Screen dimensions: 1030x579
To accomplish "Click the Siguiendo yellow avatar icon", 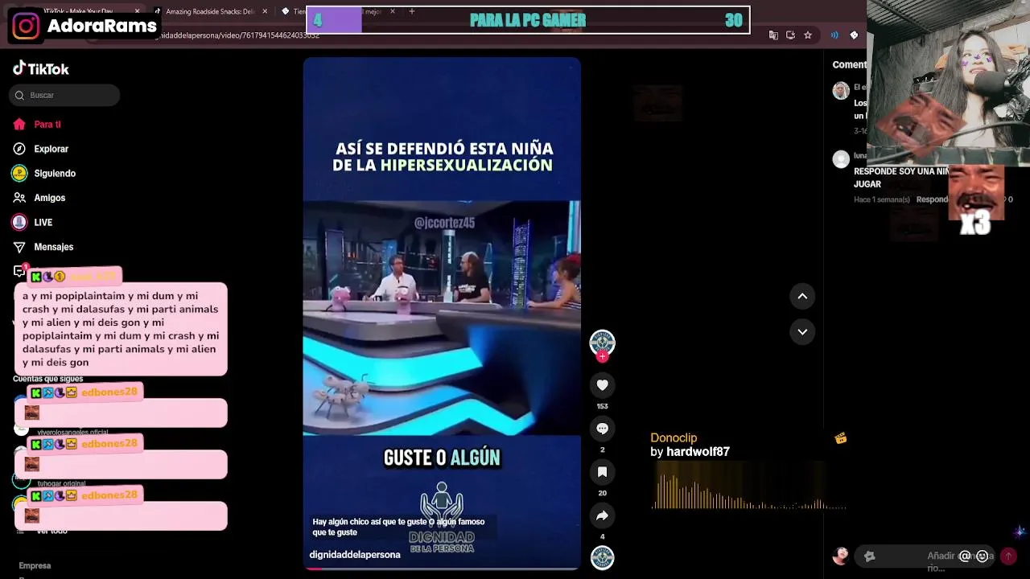I will (x=19, y=174).
